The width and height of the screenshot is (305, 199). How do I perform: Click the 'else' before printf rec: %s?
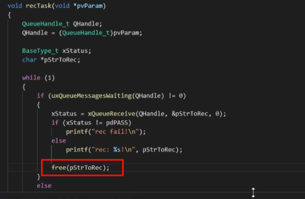click(x=59, y=141)
